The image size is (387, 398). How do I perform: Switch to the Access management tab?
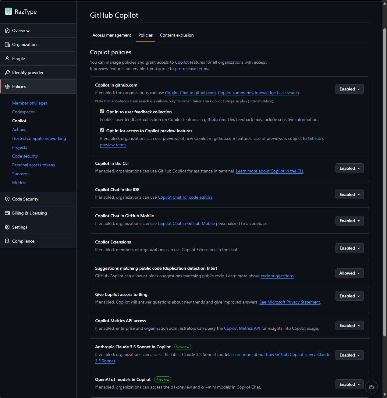click(112, 35)
